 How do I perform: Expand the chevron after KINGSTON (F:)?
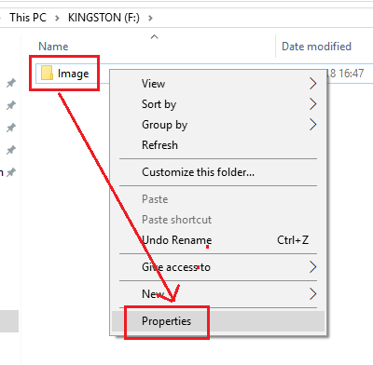150,18
